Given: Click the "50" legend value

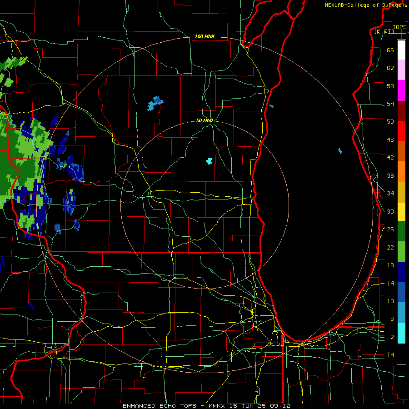Looking at the screenshot, I should click(390, 121).
